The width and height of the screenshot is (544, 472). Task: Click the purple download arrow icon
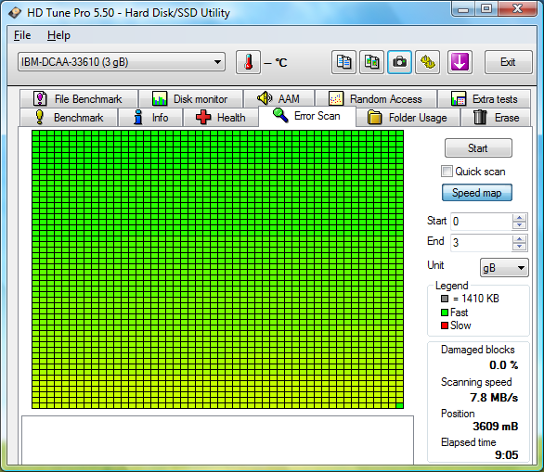pos(460,62)
